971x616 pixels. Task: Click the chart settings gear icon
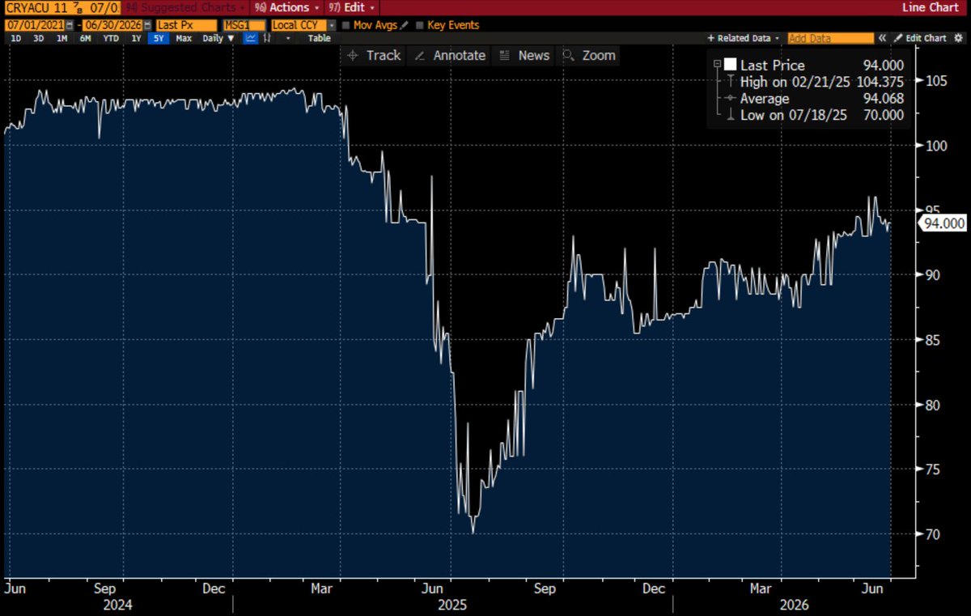pyautogui.click(x=958, y=38)
